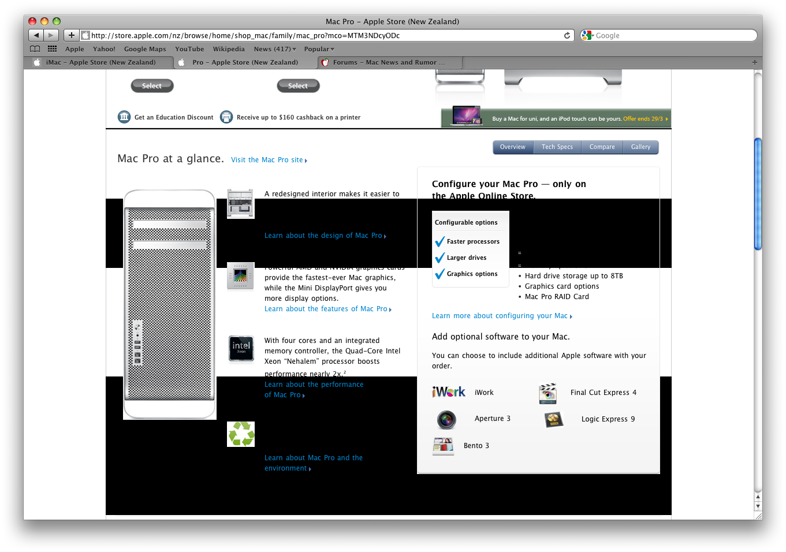
Task: Click the Bento 3 label
Action: click(476, 446)
